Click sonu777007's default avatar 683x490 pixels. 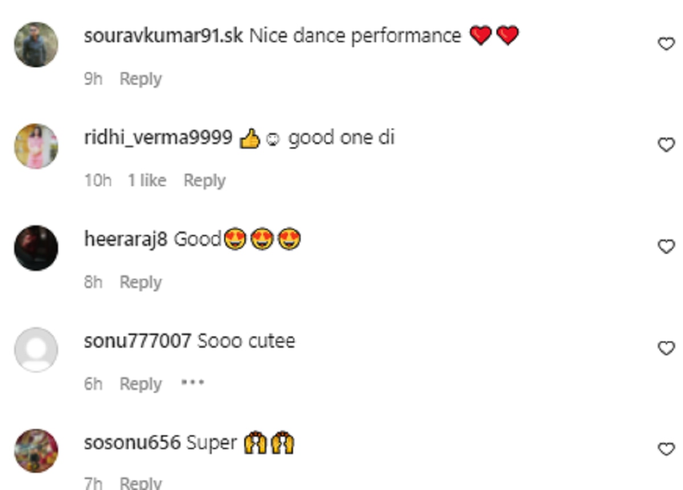(36, 349)
